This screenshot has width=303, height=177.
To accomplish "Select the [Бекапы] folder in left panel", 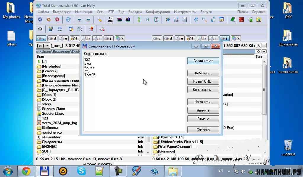I will pyautogui.click(x=49, y=71).
